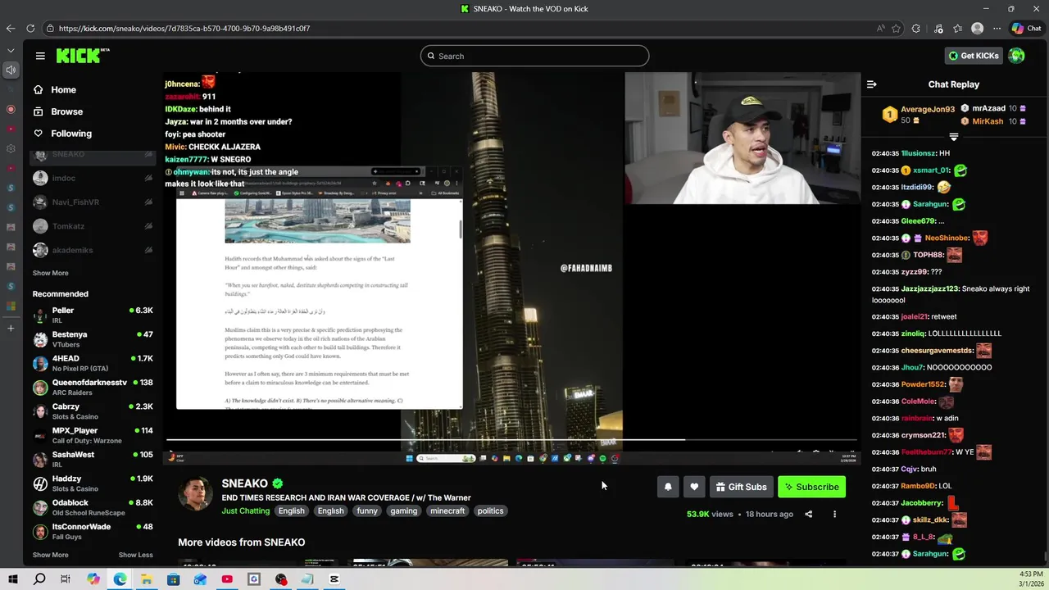This screenshot has height=590, width=1049.
Task: Show more followed channels
Action: click(50, 273)
